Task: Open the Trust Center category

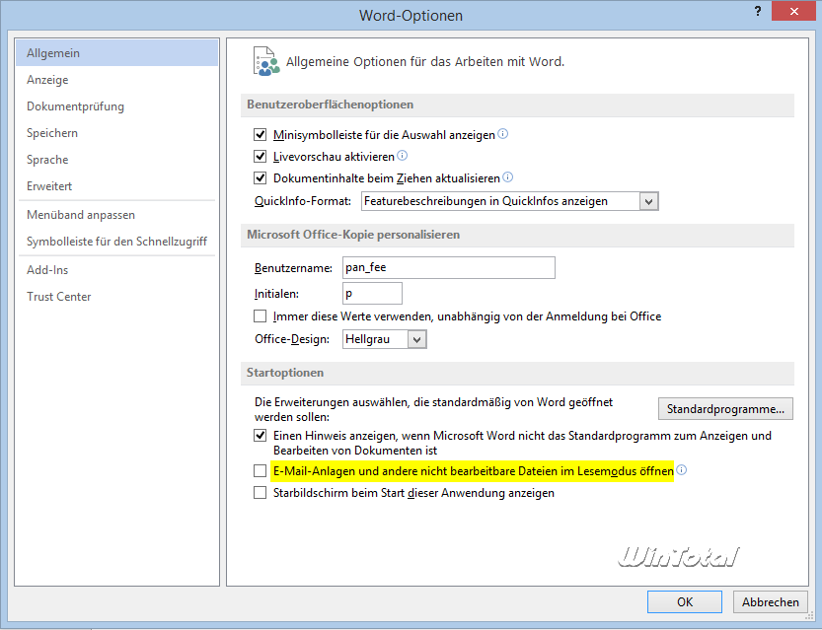Action: [x=116, y=297]
